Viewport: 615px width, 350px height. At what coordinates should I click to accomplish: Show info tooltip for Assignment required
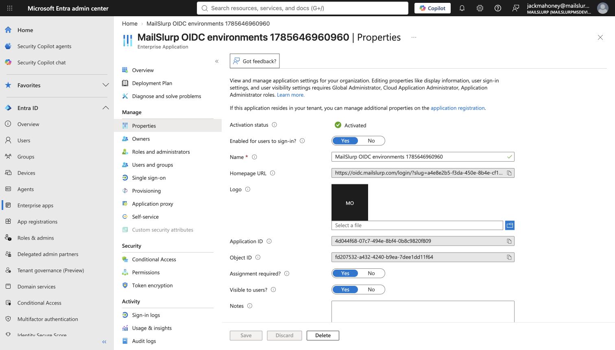click(287, 274)
